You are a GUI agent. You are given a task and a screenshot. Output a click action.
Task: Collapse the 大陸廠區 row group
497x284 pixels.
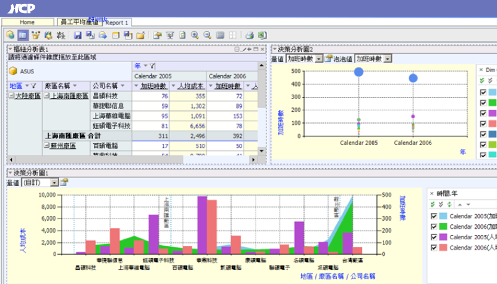[x=11, y=95]
